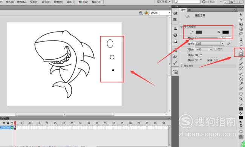Screen dimensions: 245x147
Task: Open the Transform panel icon
Action: [175, 41]
